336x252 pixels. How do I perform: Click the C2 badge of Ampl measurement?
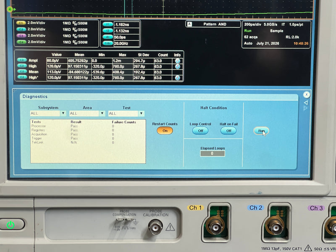pyautogui.click(x=22, y=60)
